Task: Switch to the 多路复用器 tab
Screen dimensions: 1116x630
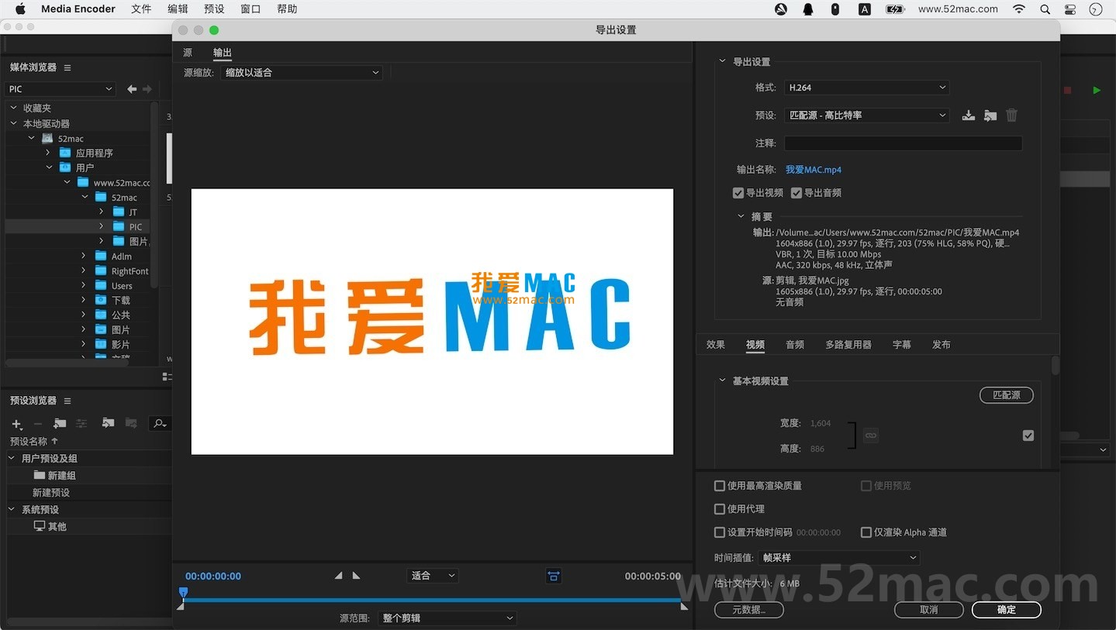Action: [848, 345]
